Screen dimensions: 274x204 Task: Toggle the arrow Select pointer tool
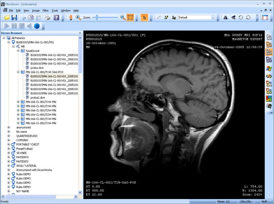click(x=144, y=18)
